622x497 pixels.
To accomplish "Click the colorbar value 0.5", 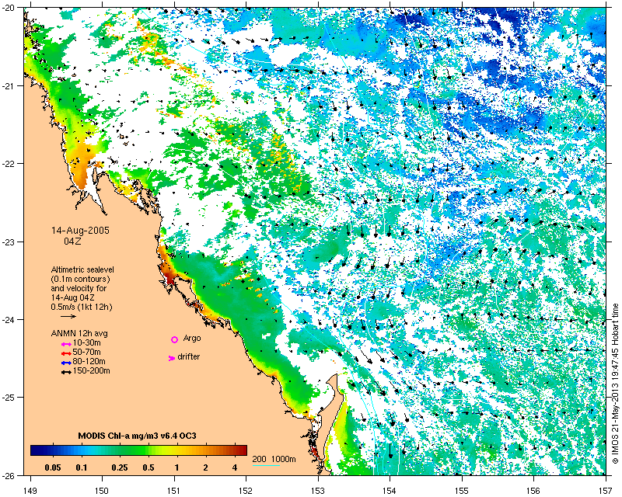I will pos(149,467).
